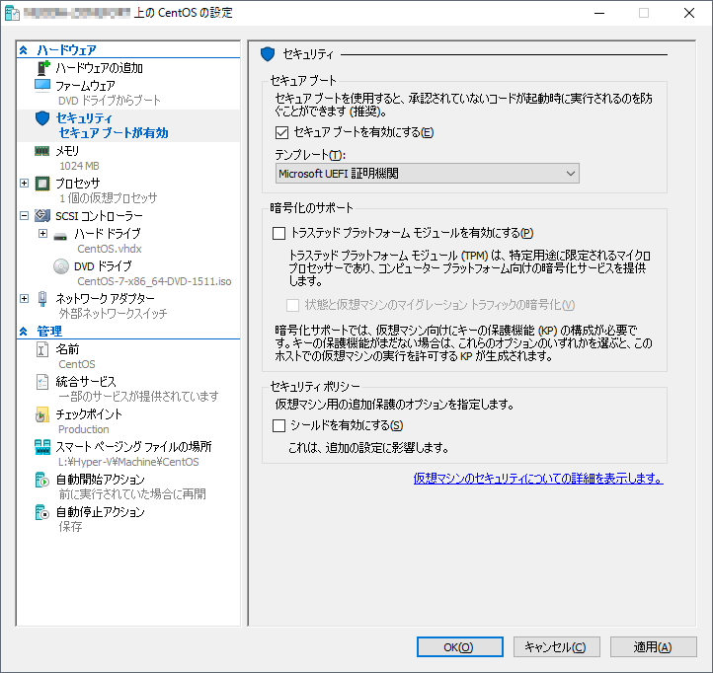Select the Processor (プロセッサ) icon
The width and height of the screenshot is (713, 673).
(x=42, y=184)
